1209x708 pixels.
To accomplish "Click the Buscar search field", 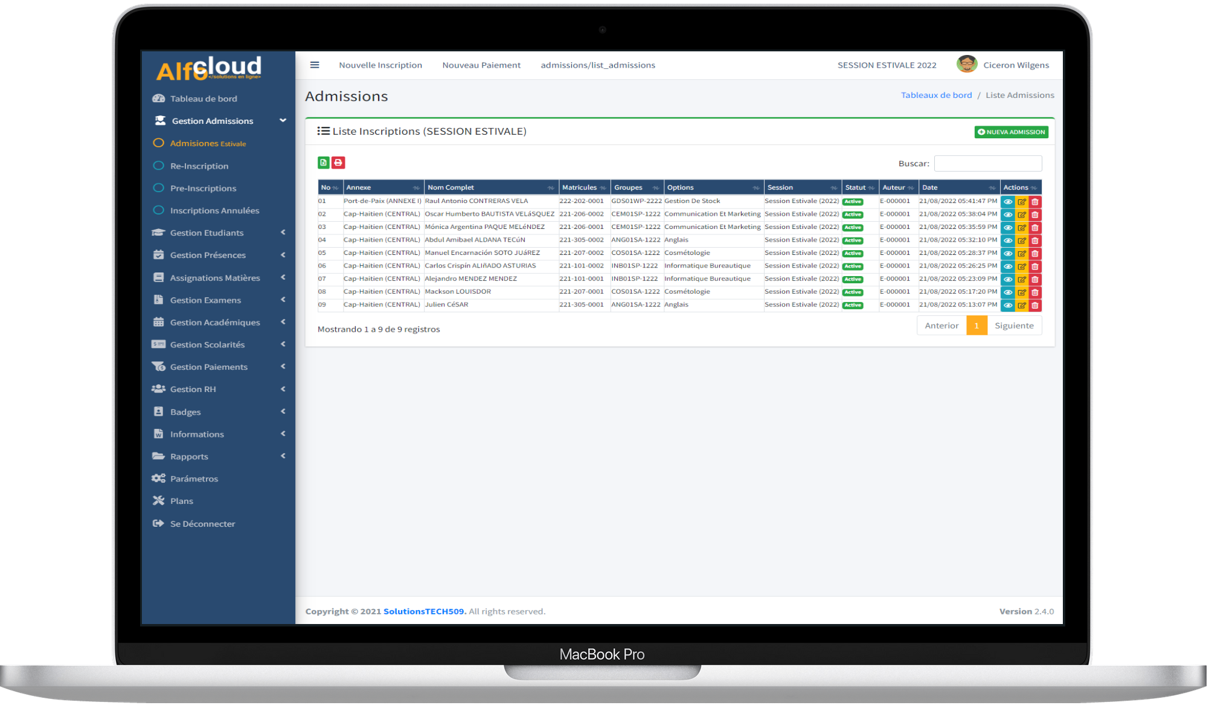I will tap(987, 163).
